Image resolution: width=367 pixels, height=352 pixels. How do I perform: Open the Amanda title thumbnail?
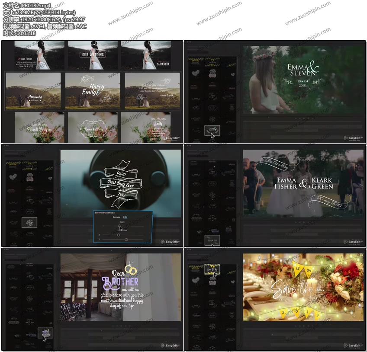[x=33, y=91]
